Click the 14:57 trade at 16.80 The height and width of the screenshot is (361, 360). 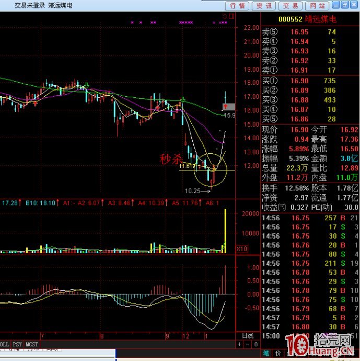310,327
